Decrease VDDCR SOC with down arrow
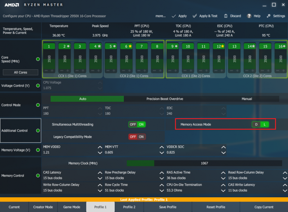This screenshot has height=212, width=288. point(223,153)
